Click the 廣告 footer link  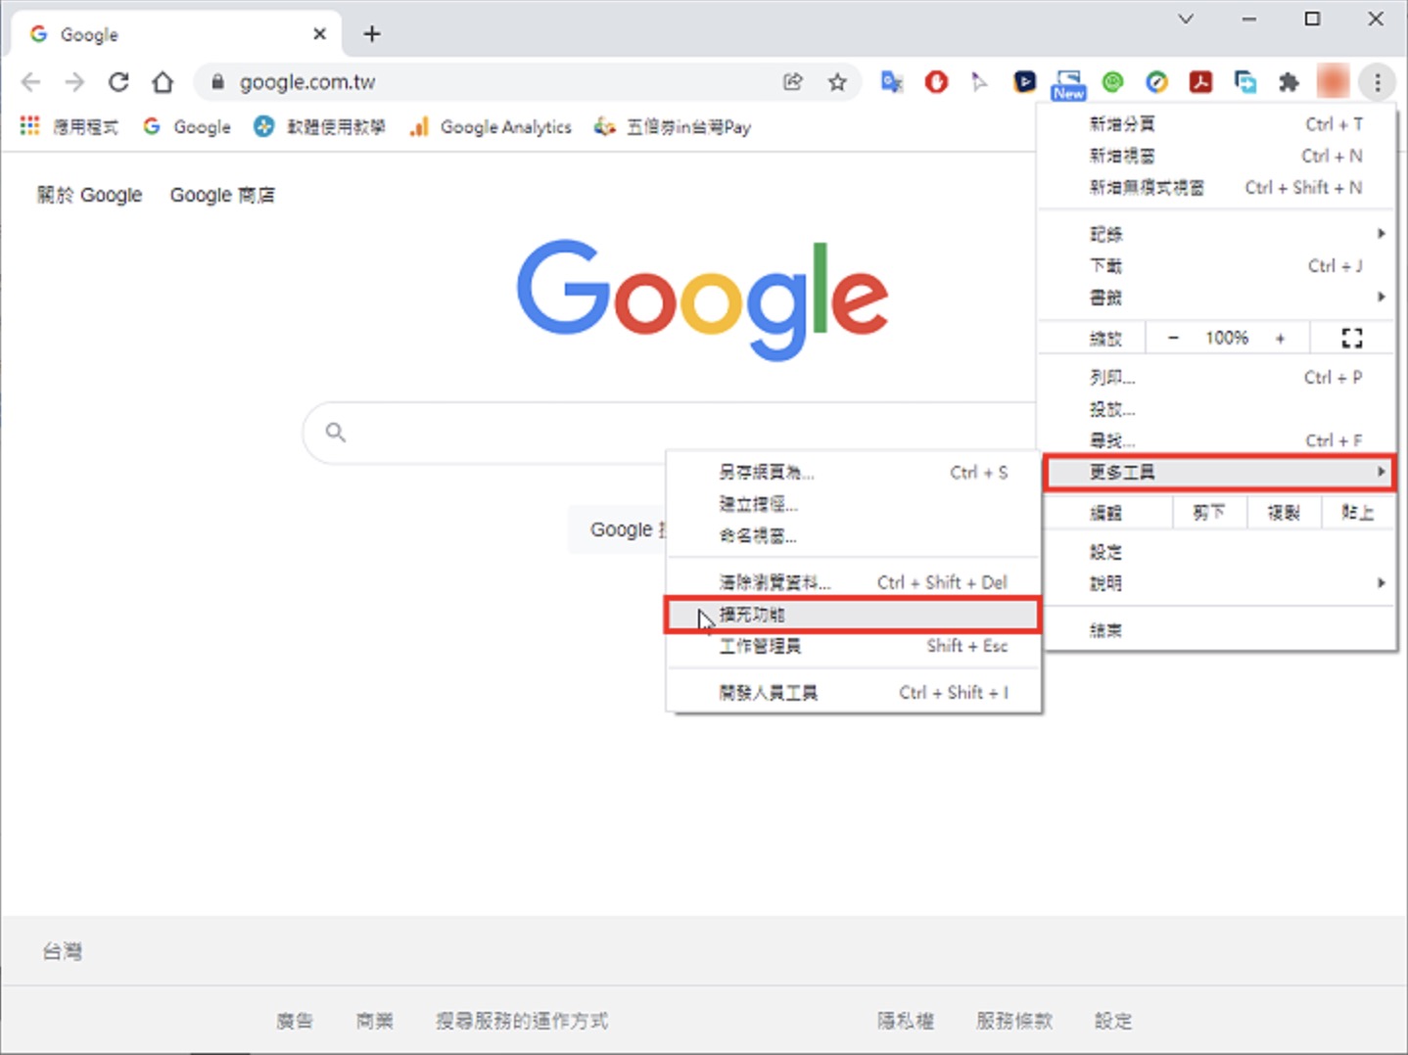pos(295,1021)
